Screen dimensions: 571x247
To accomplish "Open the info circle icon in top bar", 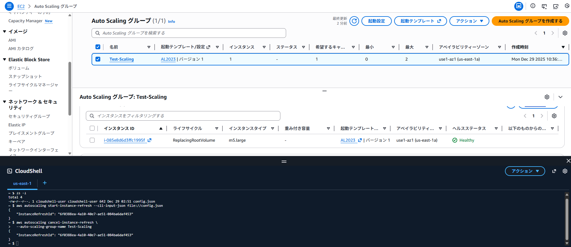I will click(533, 6).
